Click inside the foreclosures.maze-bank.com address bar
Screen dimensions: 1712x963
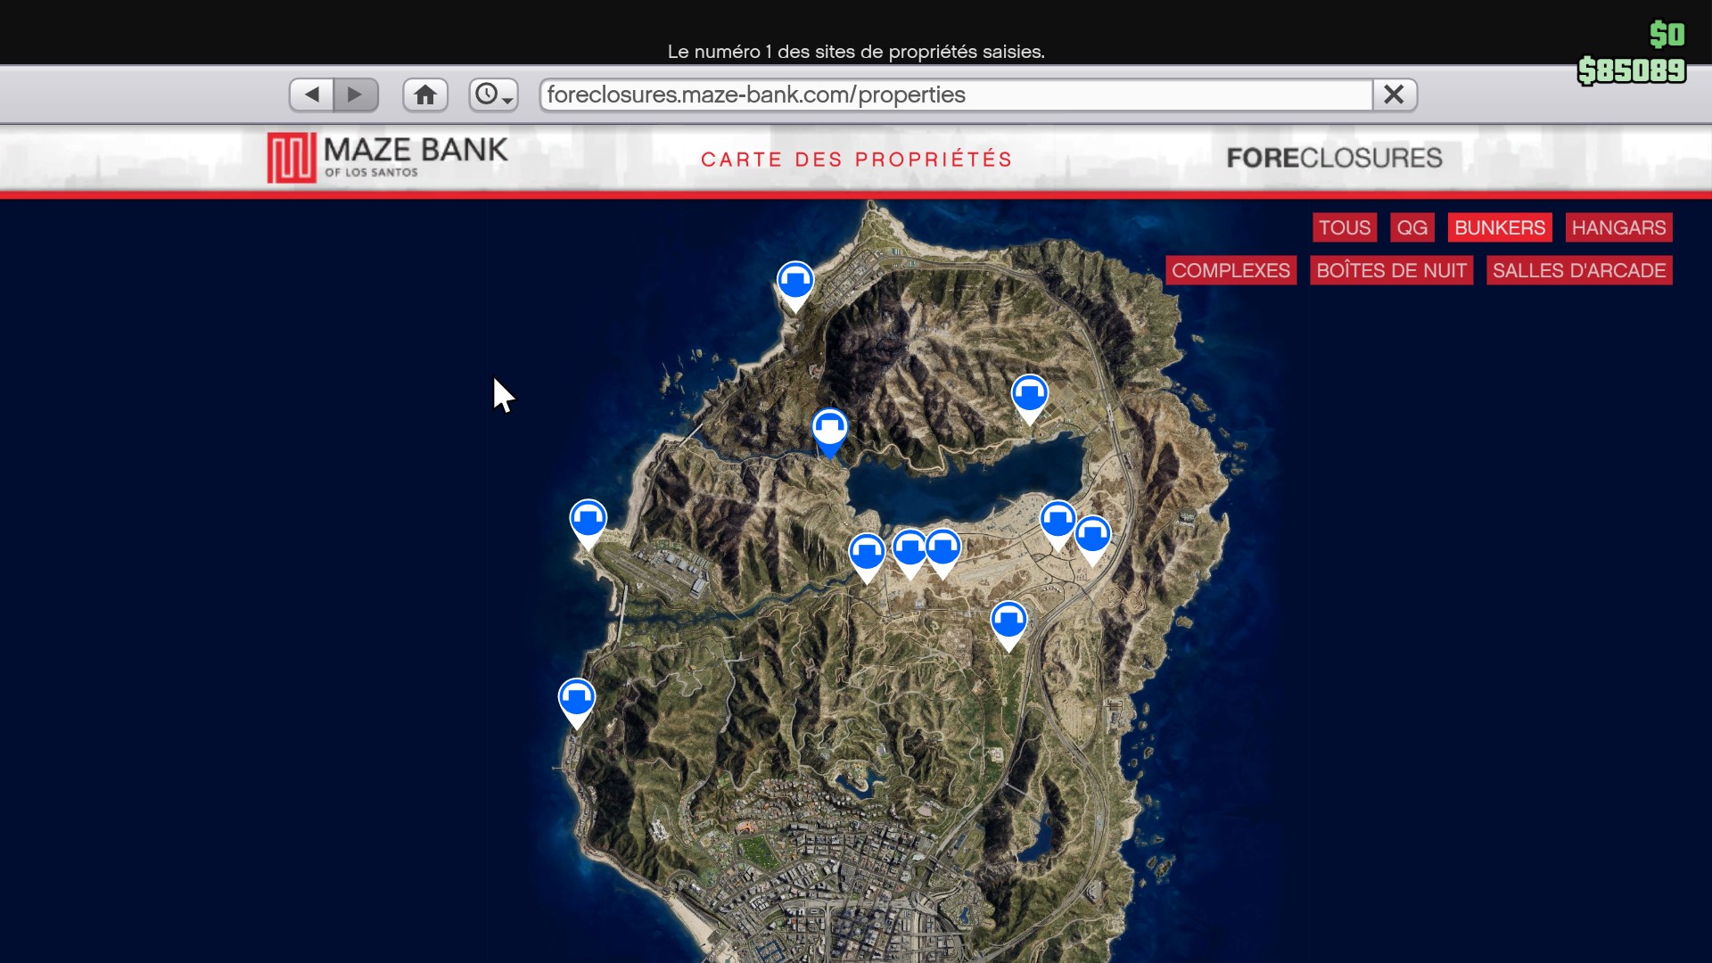pos(892,95)
